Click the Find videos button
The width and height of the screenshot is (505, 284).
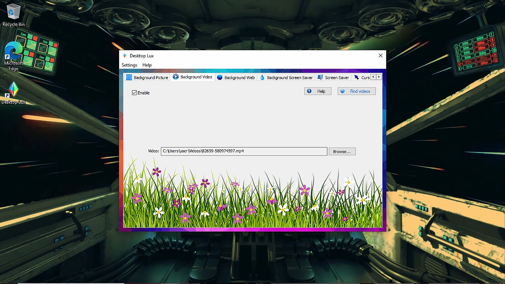click(x=356, y=91)
